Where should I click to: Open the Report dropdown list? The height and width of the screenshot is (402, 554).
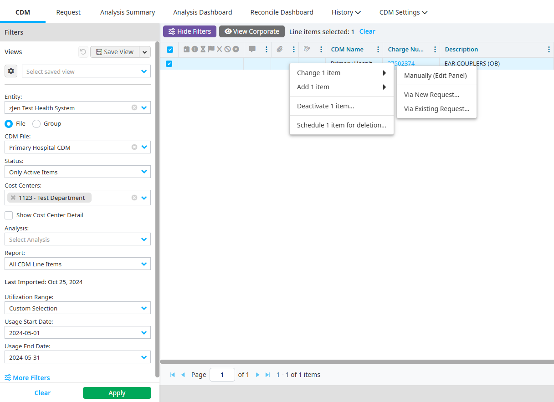[144, 264]
